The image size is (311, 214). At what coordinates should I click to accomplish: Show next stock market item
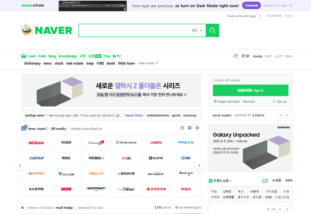(287, 115)
